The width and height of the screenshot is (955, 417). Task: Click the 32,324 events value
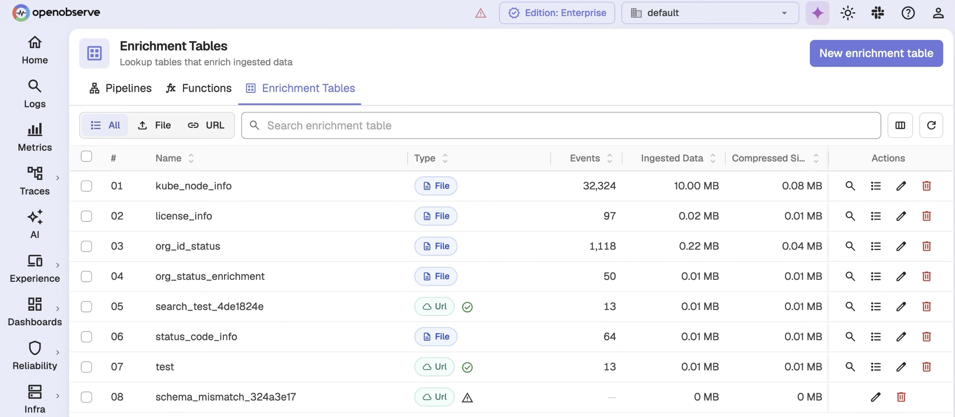pos(599,186)
